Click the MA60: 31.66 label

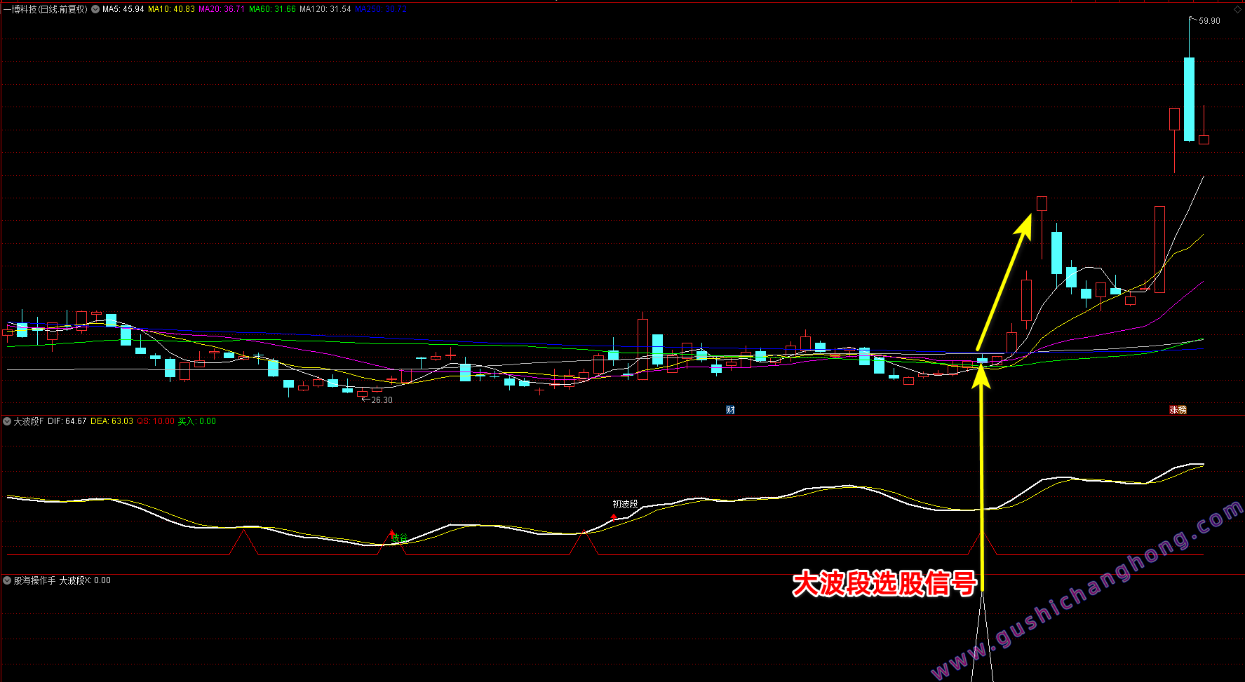(272, 9)
